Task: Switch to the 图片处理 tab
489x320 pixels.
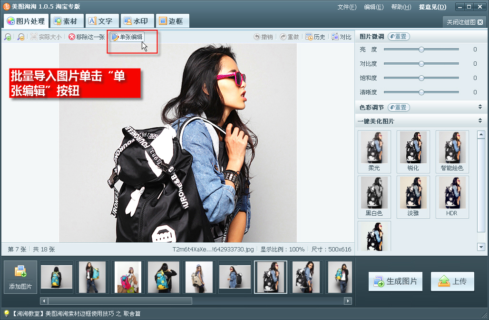Action: click(26, 21)
